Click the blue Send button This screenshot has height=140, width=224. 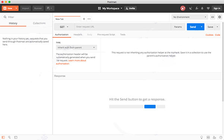point(193,27)
